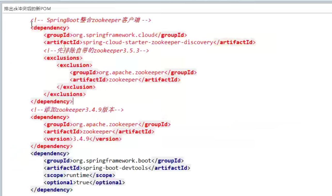The width and height of the screenshot is (332, 196).
Task: Click the opening <exclusions> tag
Action: tap(63, 58)
